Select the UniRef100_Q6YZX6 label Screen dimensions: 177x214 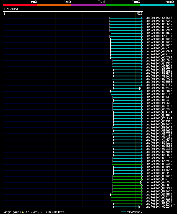click(x=159, y=76)
